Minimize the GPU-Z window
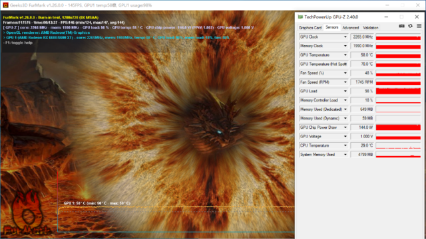This screenshot has width=426, height=239. 386,17
